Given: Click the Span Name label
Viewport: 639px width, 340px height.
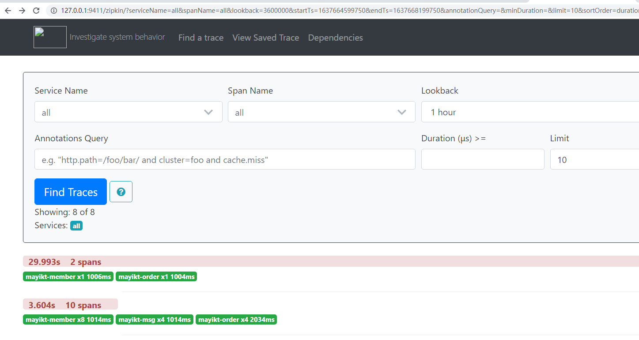Looking at the screenshot, I should tap(250, 91).
